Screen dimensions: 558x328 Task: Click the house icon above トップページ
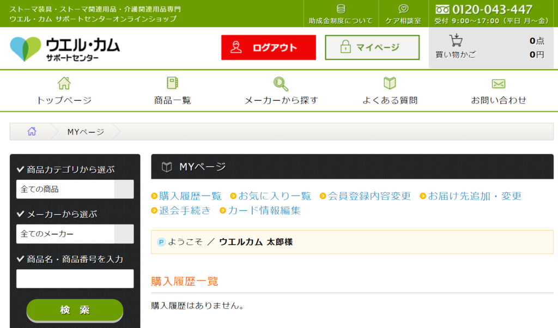[64, 83]
